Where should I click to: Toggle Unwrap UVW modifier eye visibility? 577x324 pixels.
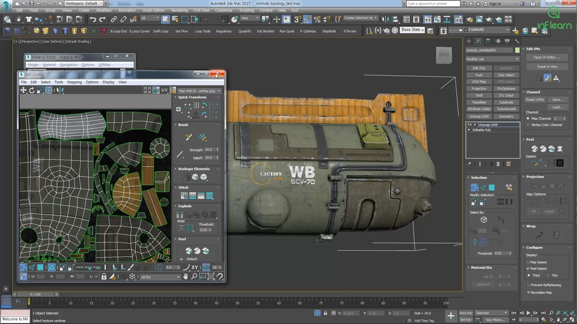tap(469, 125)
